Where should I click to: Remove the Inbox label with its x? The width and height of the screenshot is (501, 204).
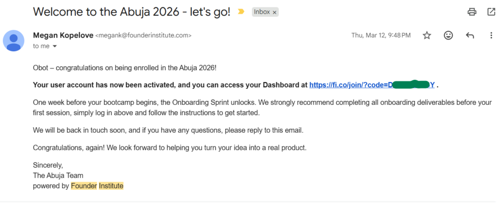coord(274,12)
